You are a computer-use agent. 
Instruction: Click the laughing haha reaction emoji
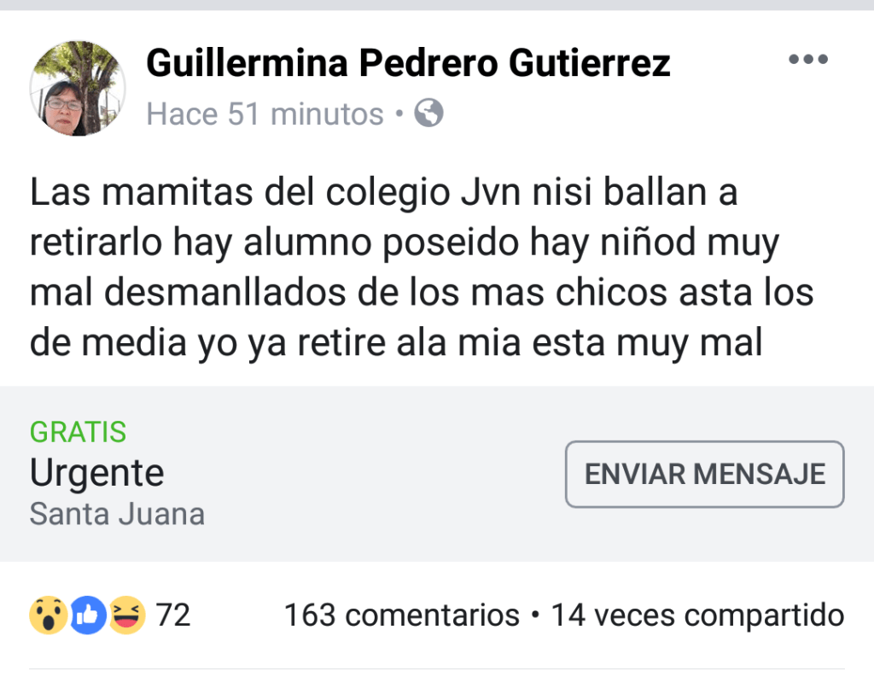pyautogui.click(x=127, y=615)
